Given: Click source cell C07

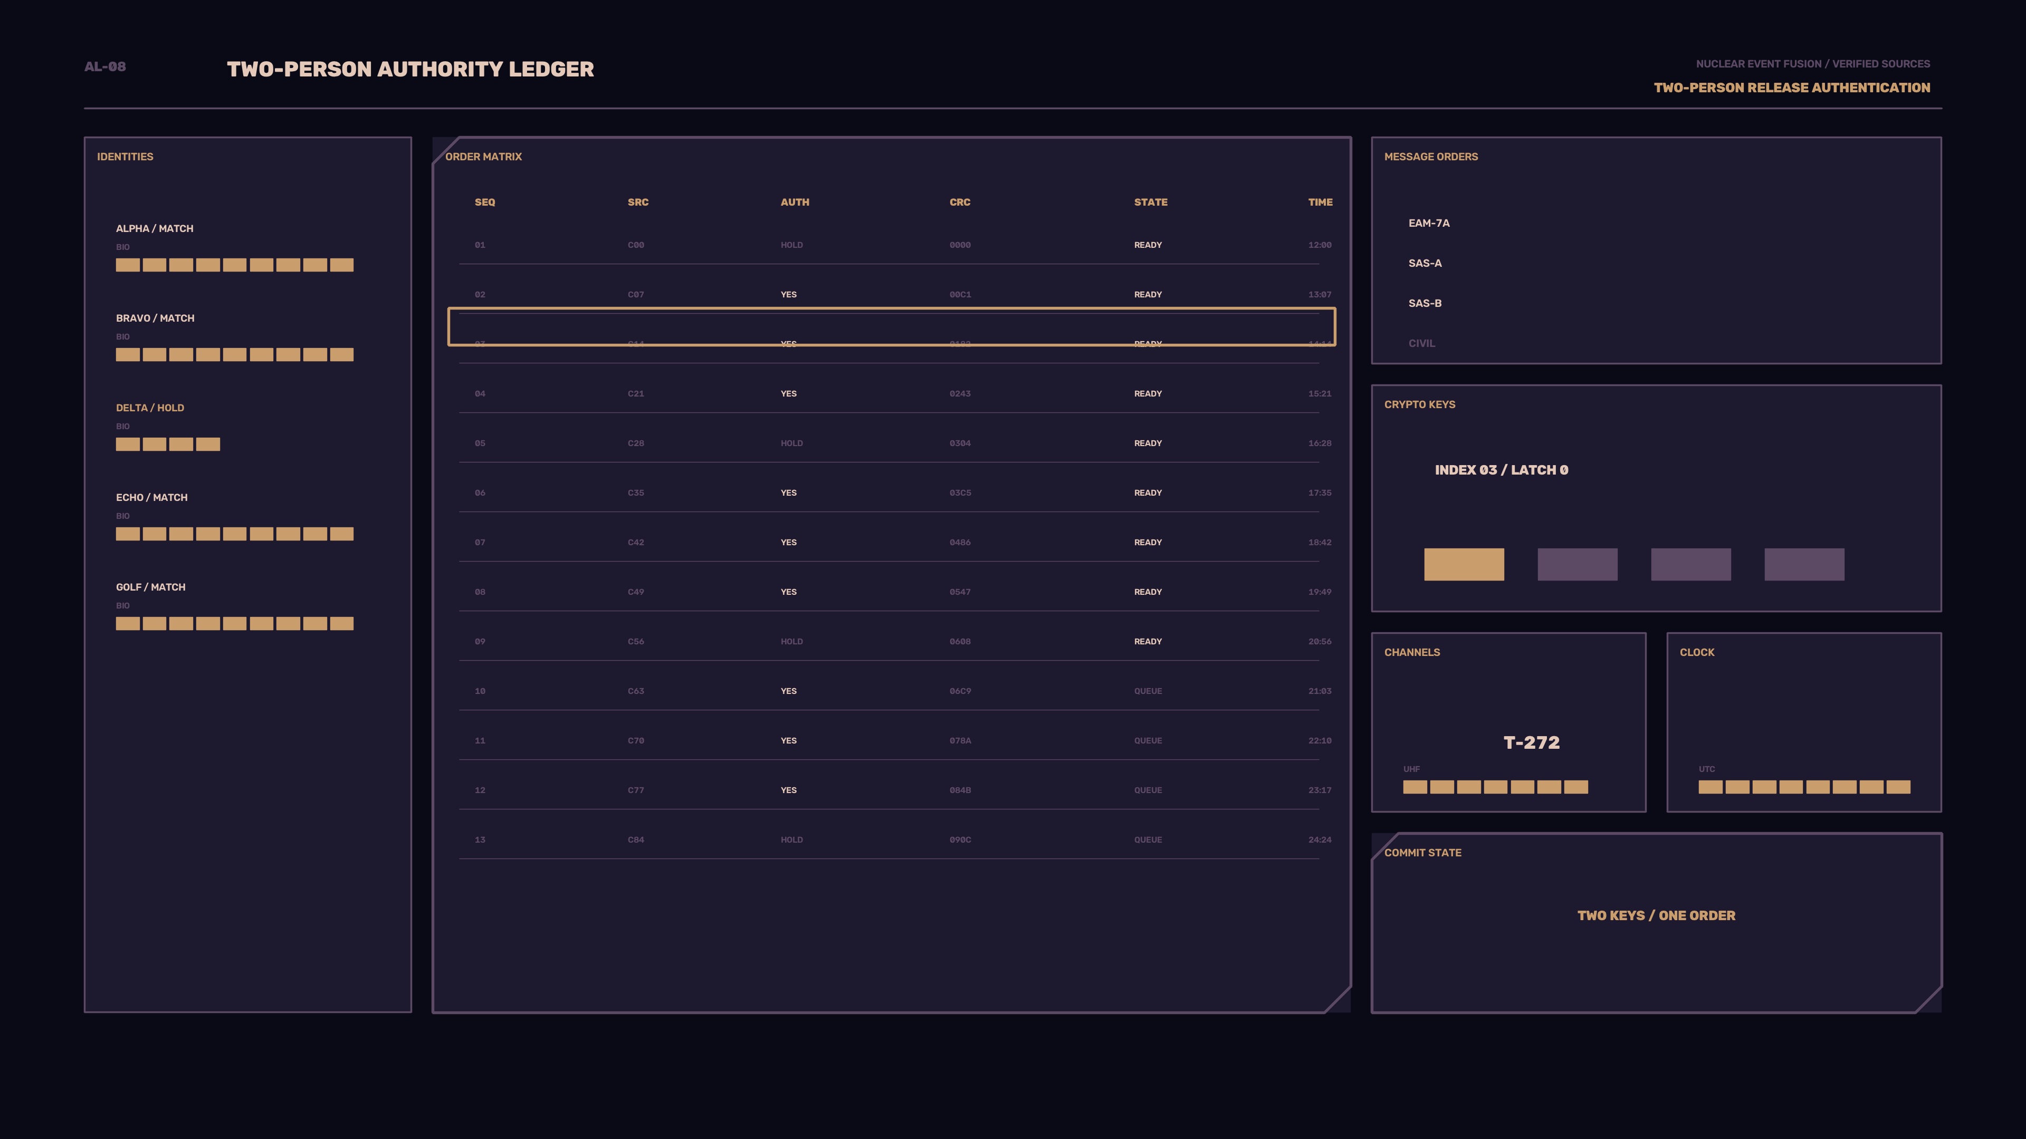Looking at the screenshot, I should [635, 295].
